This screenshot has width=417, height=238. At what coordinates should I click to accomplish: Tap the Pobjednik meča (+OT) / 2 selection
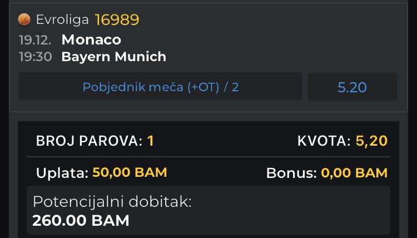click(x=160, y=87)
